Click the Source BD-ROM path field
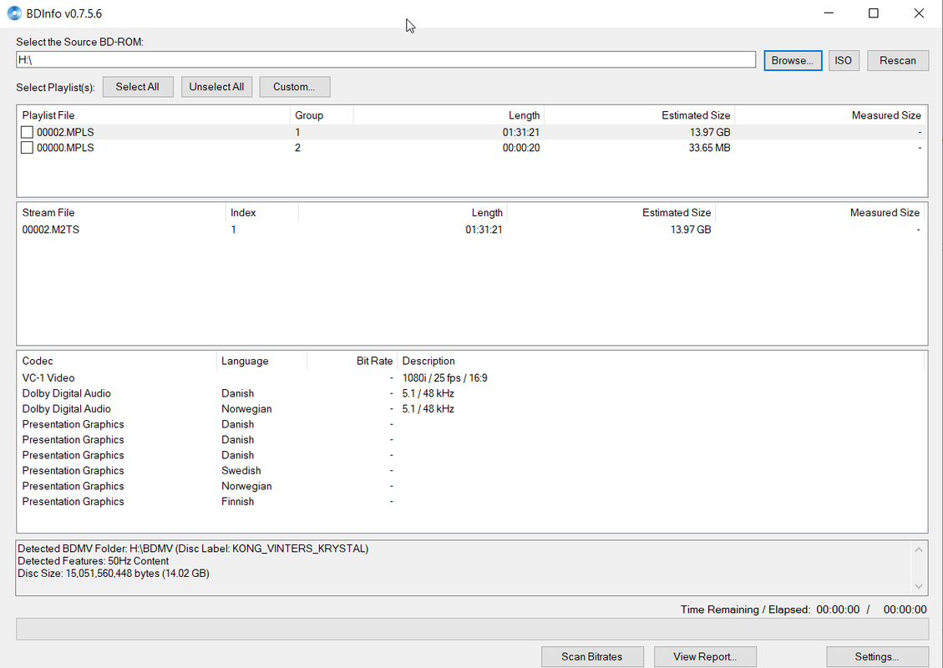Viewport: 943px width, 668px height. coord(386,59)
